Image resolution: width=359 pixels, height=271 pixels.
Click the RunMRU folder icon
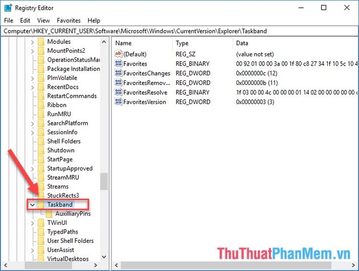click(41, 114)
